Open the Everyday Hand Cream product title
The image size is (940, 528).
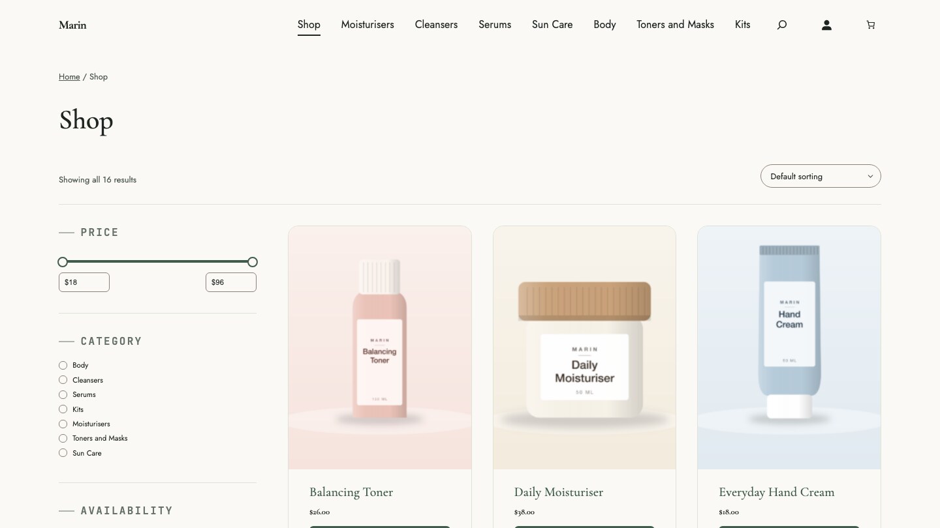(x=777, y=492)
